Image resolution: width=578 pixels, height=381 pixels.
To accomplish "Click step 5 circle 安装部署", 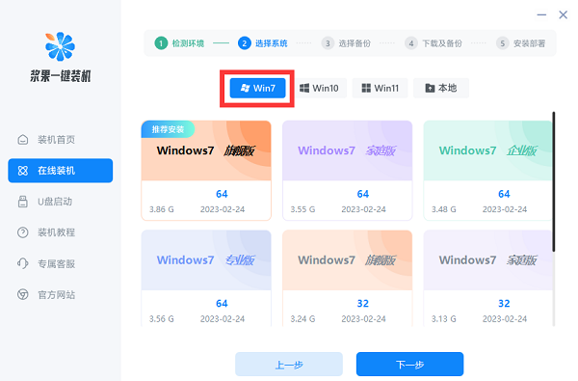I will (x=502, y=43).
